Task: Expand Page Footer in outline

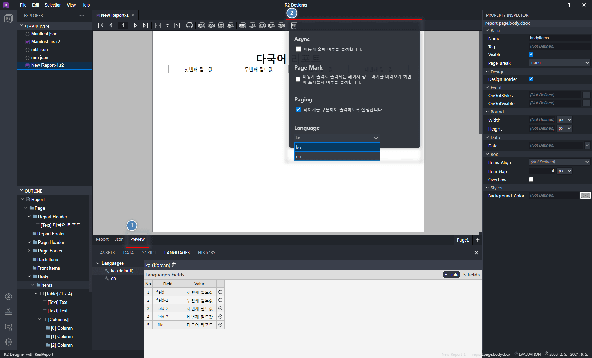Action: (x=29, y=251)
